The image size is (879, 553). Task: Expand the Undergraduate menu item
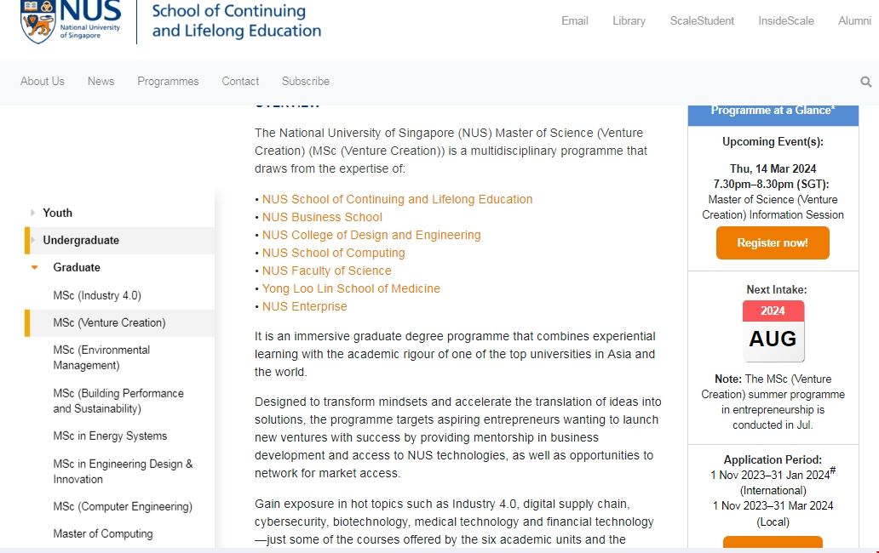pos(79,240)
